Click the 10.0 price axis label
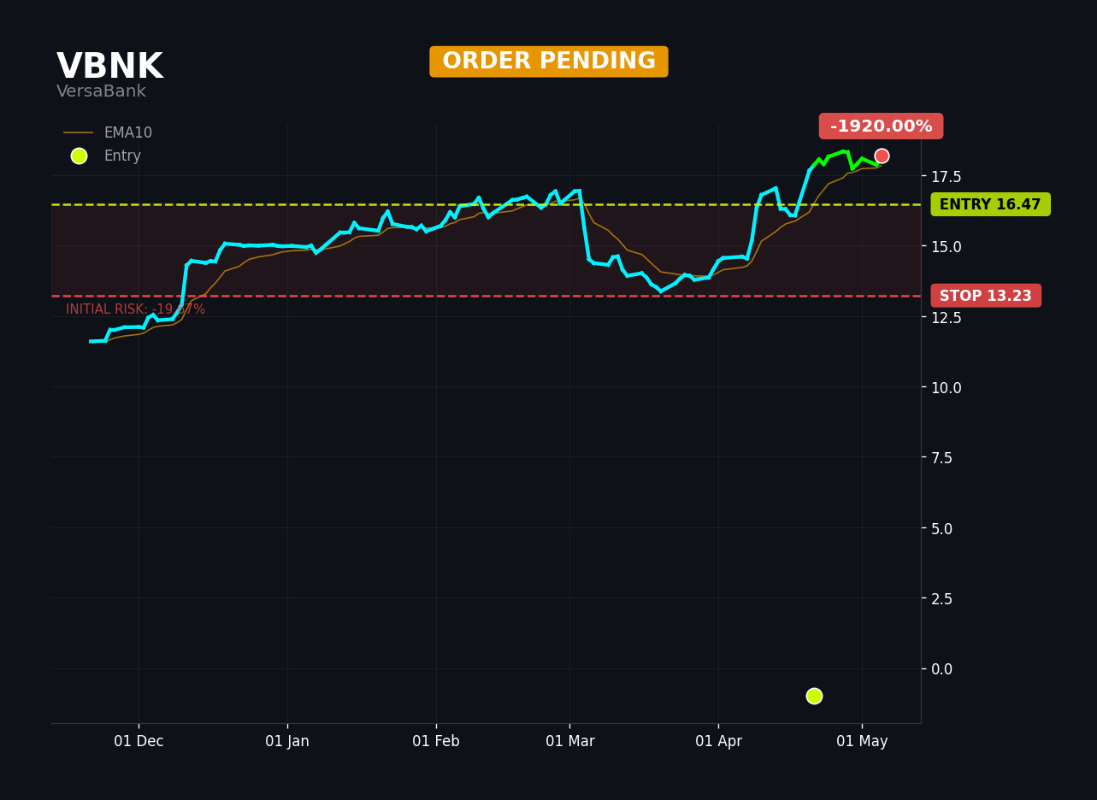 click(947, 387)
